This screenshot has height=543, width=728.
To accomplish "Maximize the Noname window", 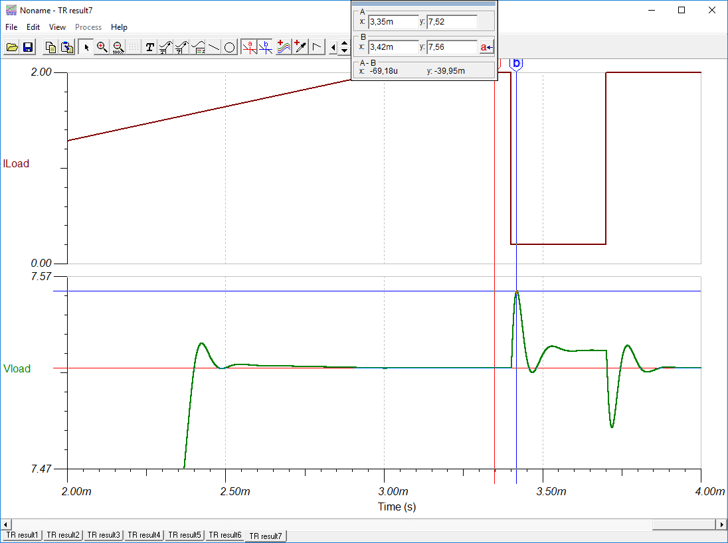I will tap(682, 10).
